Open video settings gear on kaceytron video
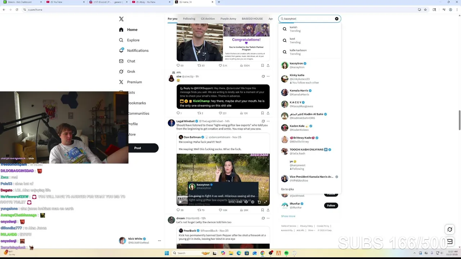The height and width of the screenshot is (259, 461). [252, 202]
